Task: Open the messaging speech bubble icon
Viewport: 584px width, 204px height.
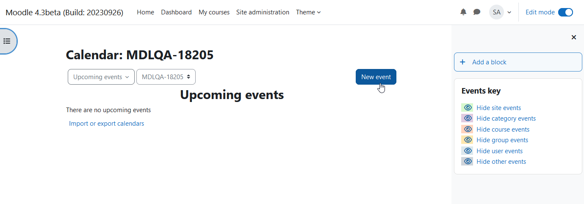Action: (477, 12)
